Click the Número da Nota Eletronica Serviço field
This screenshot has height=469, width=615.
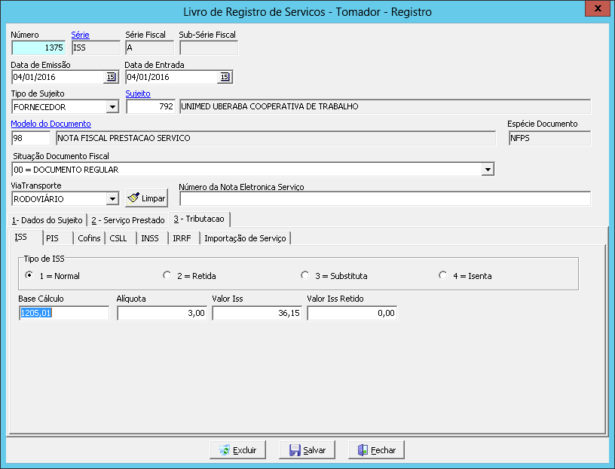click(x=385, y=198)
